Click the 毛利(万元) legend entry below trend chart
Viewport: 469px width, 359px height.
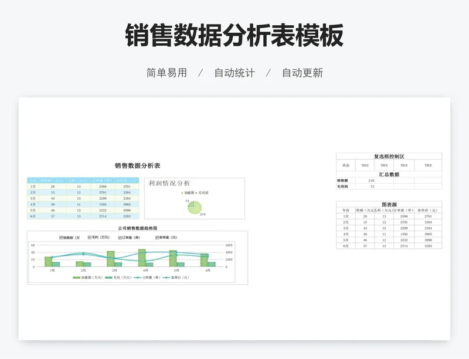[x=118, y=278]
